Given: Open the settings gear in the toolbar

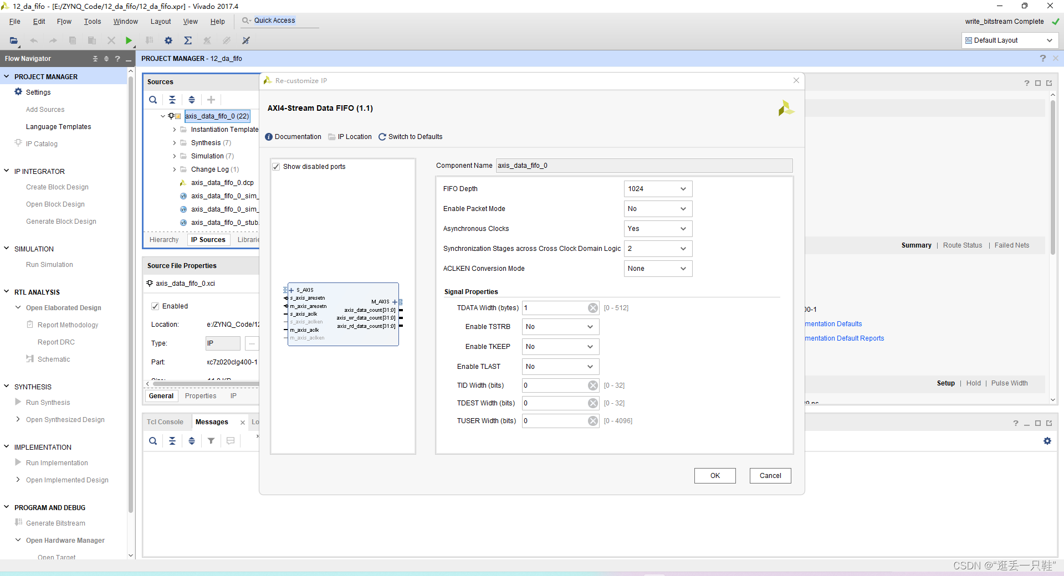Looking at the screenshot, I should click(x=168, y=40).
